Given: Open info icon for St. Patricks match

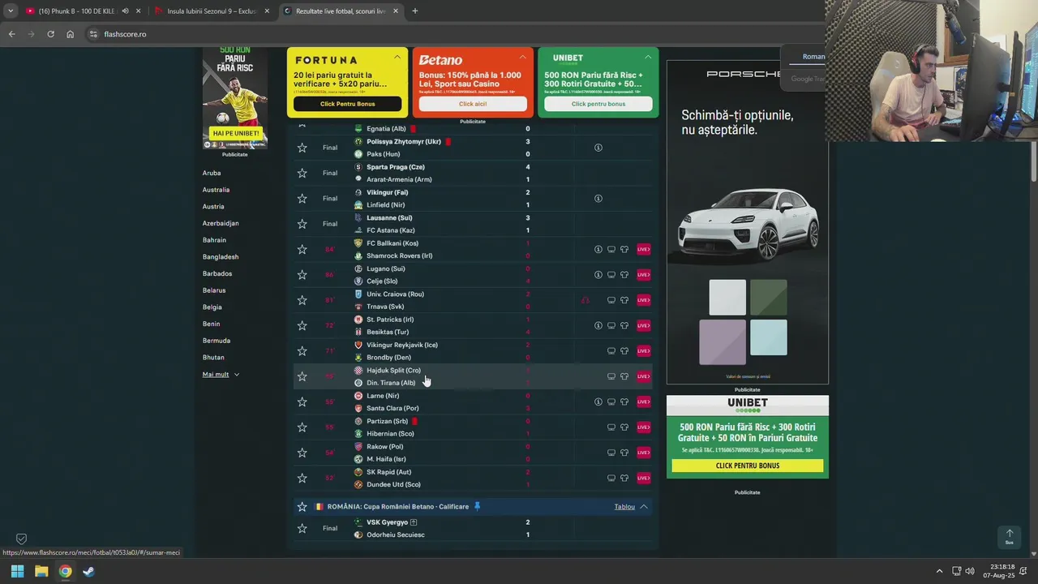Looking at the screenshot, I should coord(598,325).
